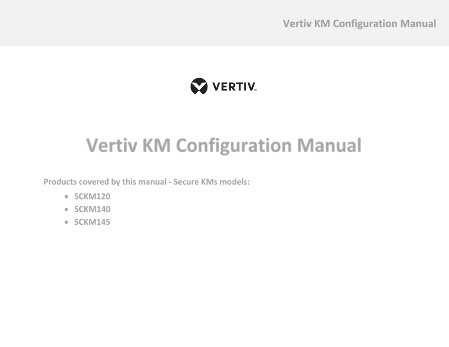Select the SCKM145 model entry
The image size is (449, 347).
(92, 222)
